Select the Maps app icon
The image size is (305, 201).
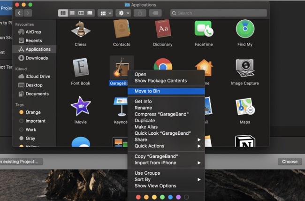[x=245, y=107]
